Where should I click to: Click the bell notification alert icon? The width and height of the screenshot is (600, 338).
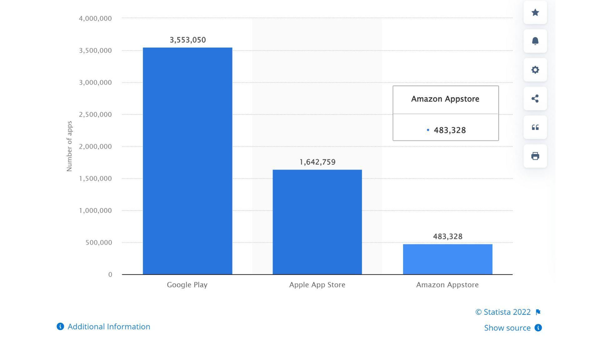535,41
